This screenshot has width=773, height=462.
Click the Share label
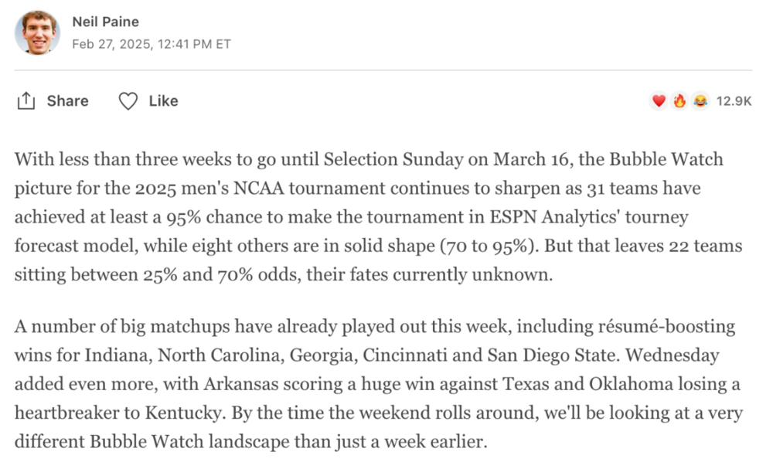(67, 101)
